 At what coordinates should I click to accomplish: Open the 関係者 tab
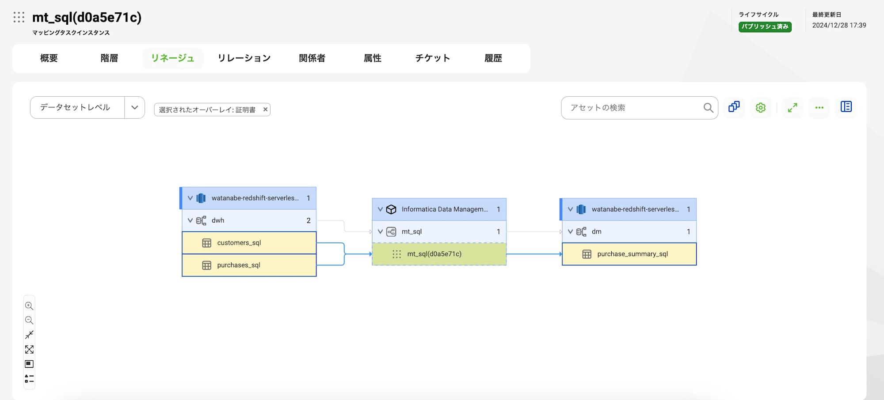pyautogui.click(x=312, y=58)
